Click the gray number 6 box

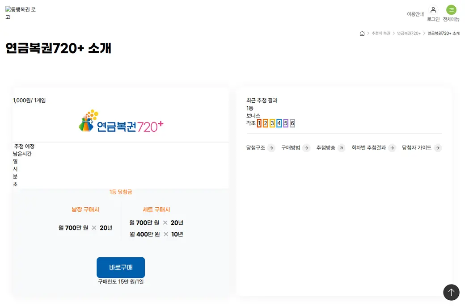coord(292,123)
